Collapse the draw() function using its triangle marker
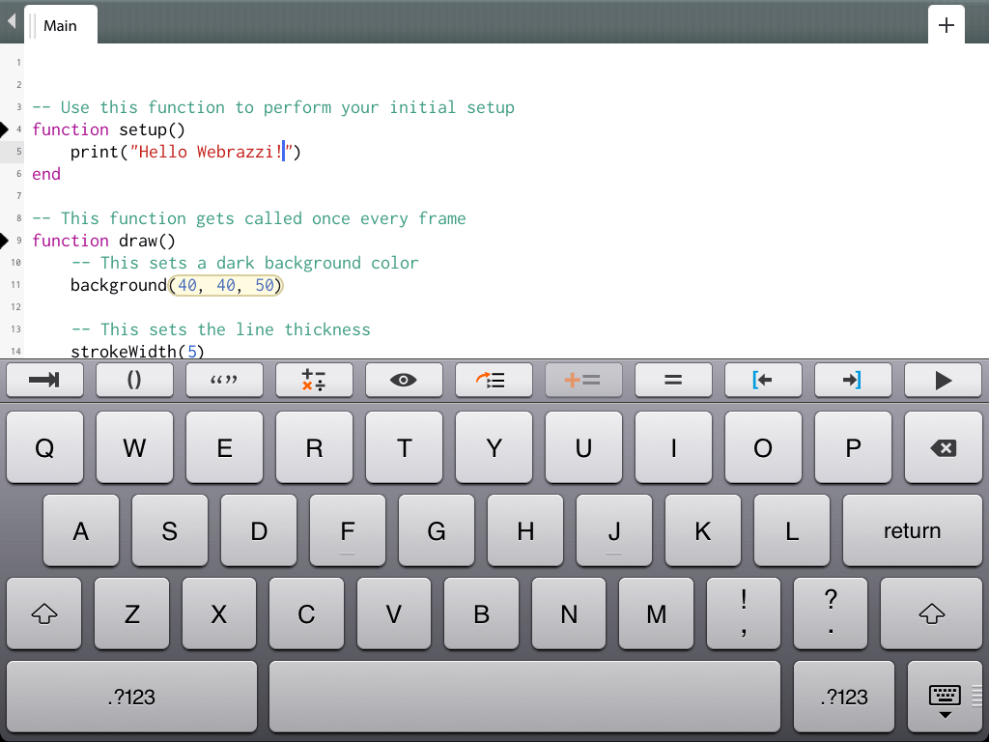 (x=7, y=240)
